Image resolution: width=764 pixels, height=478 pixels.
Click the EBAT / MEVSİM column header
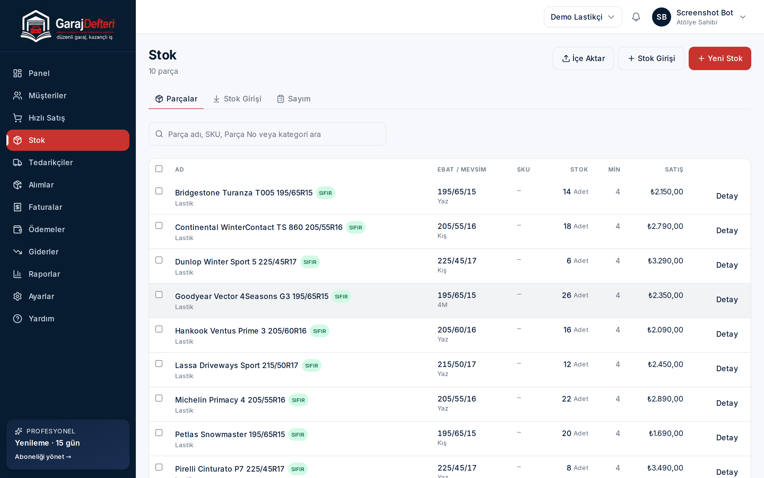tap(462, 169)
